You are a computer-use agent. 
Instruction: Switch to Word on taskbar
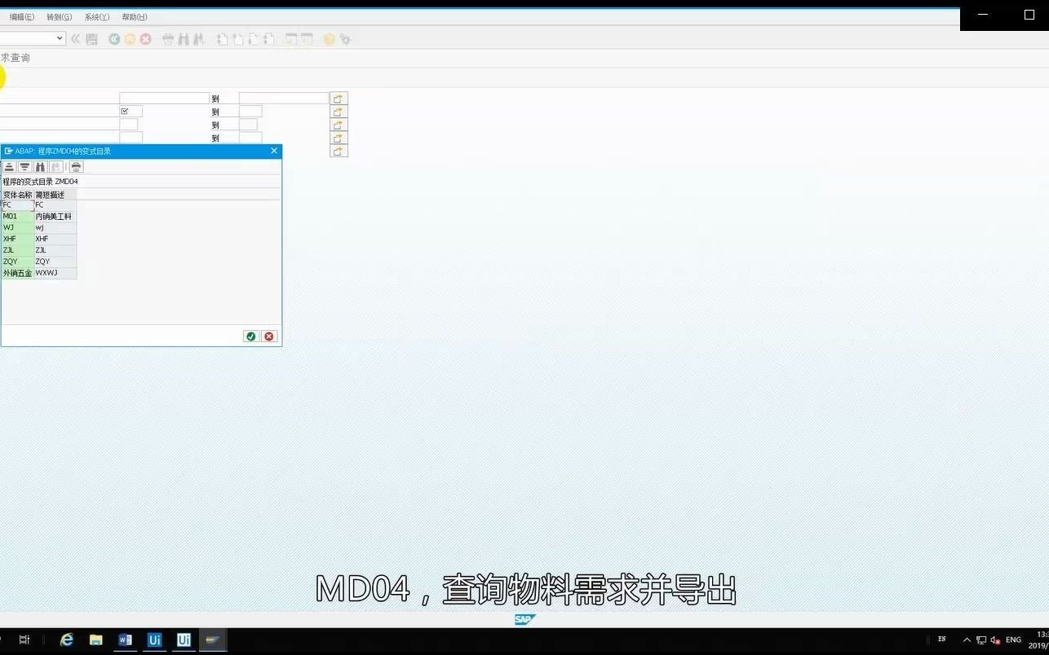126,640
